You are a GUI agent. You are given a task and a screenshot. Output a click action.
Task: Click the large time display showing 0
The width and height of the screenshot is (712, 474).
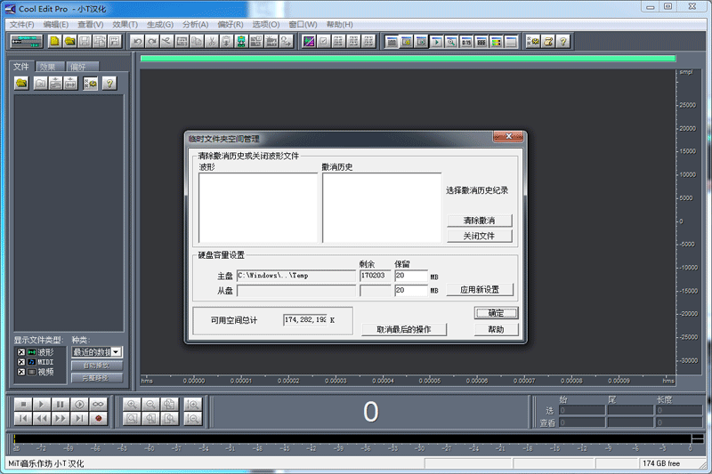point(370,412)
